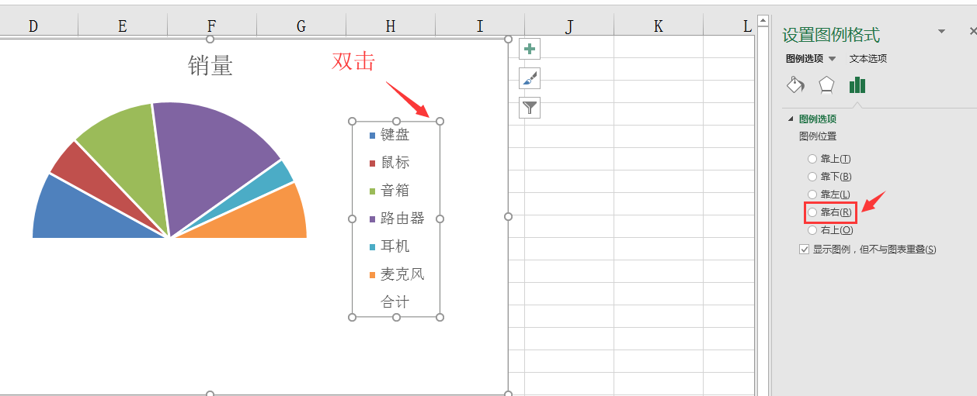
Task: Select the teal pie slice
Action: (268, 182)
